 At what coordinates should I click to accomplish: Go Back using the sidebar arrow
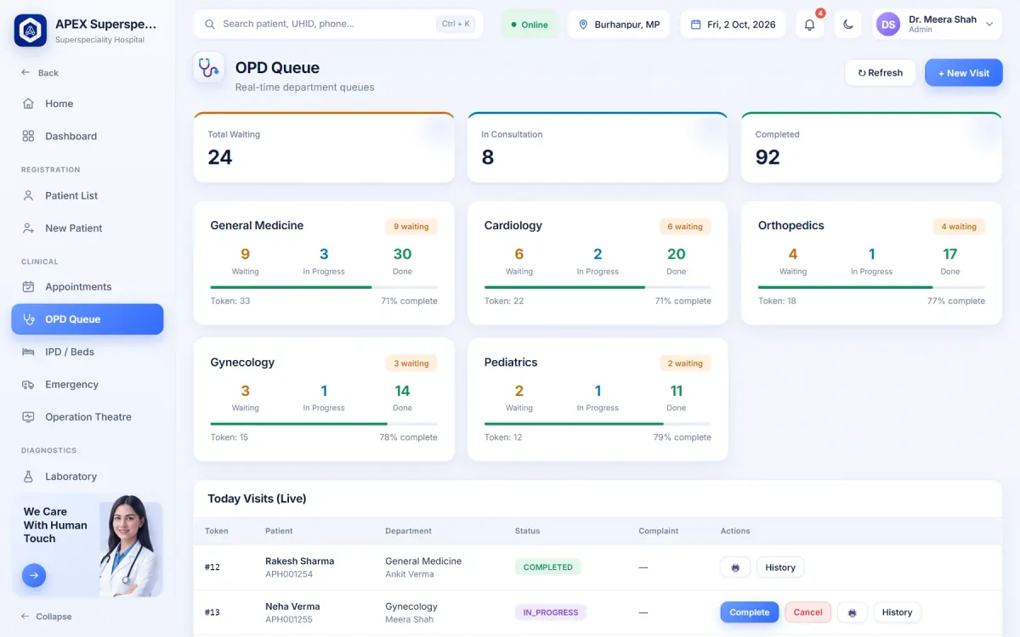[40, 73]
